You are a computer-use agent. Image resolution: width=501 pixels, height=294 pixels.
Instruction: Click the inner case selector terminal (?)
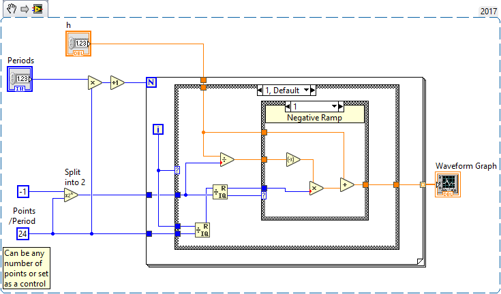(x=264, y=195)
